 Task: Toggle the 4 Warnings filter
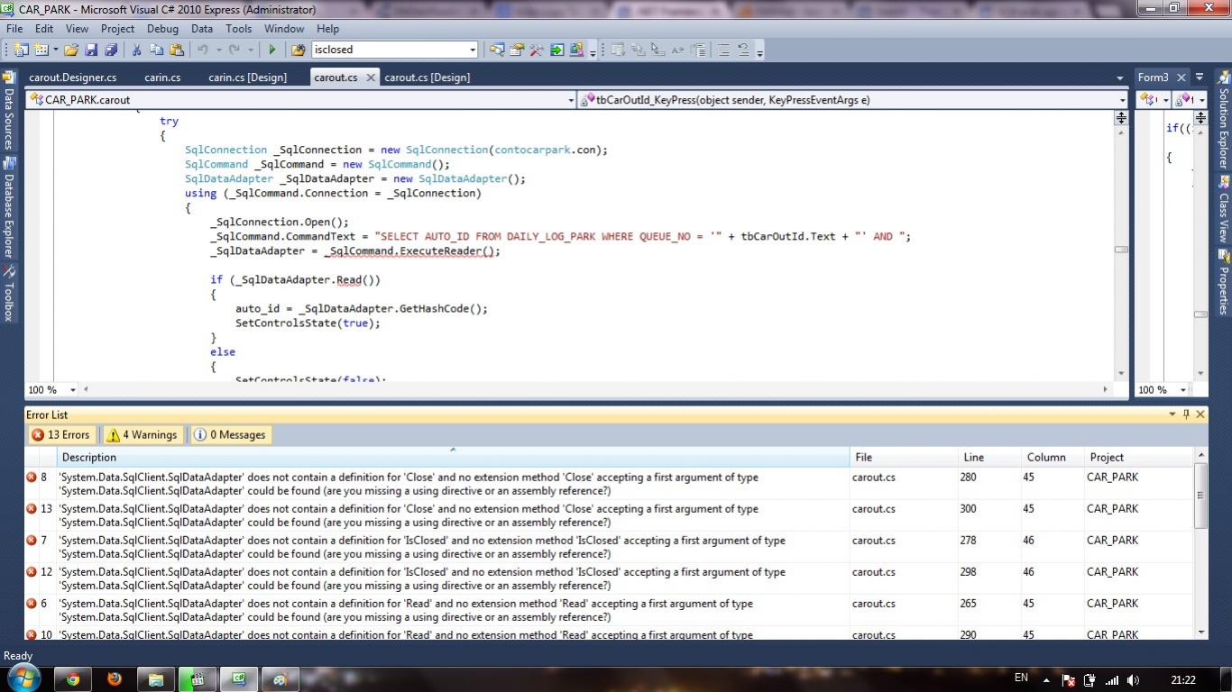[142, 434]
